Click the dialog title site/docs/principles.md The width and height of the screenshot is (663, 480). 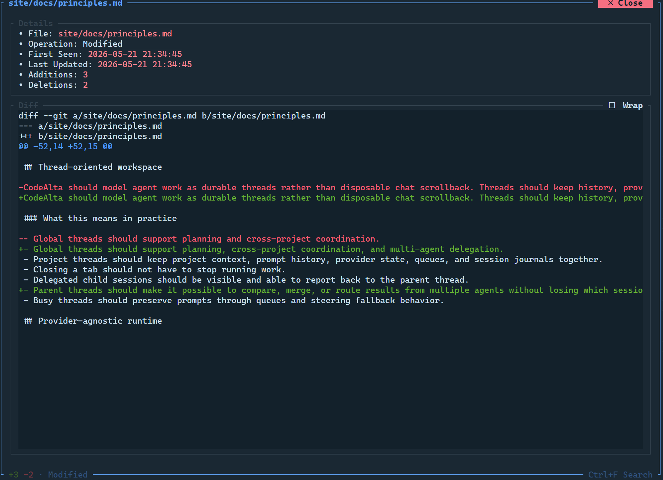(x=65, y=3)
